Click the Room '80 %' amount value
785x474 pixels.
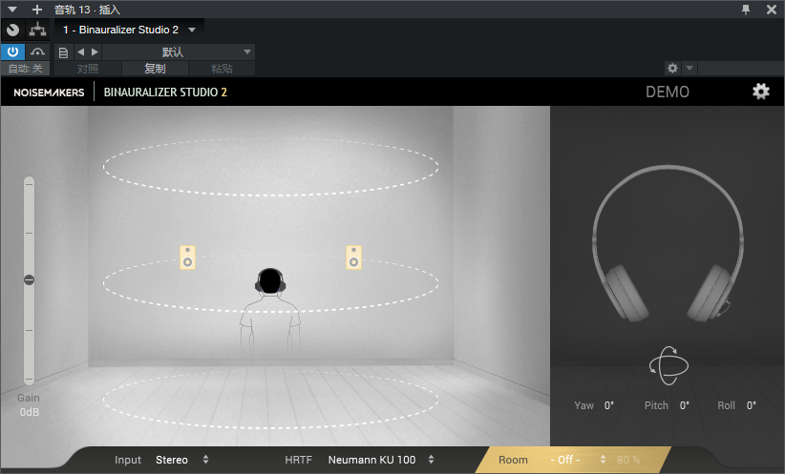coord(628,460)
